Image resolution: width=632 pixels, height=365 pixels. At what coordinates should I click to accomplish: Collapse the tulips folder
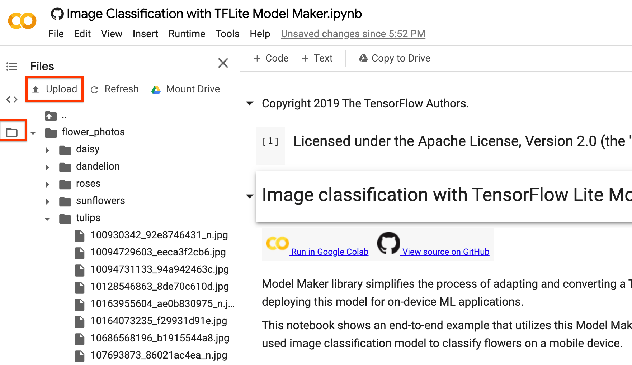[x=47, y=219]
